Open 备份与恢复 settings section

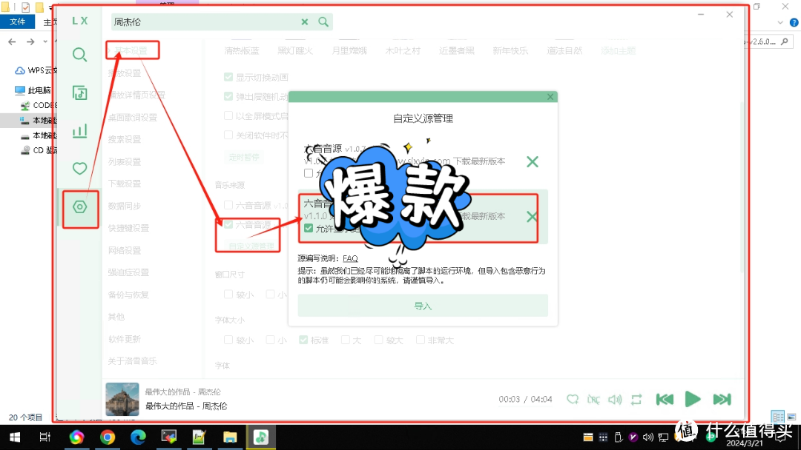pyautogui.click(x=129, y=295)
